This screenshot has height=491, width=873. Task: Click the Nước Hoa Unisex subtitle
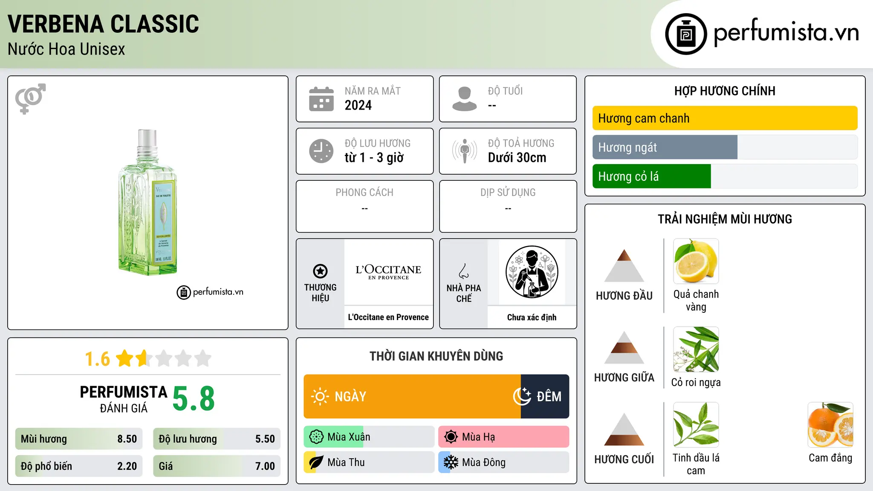click(66, 49)
